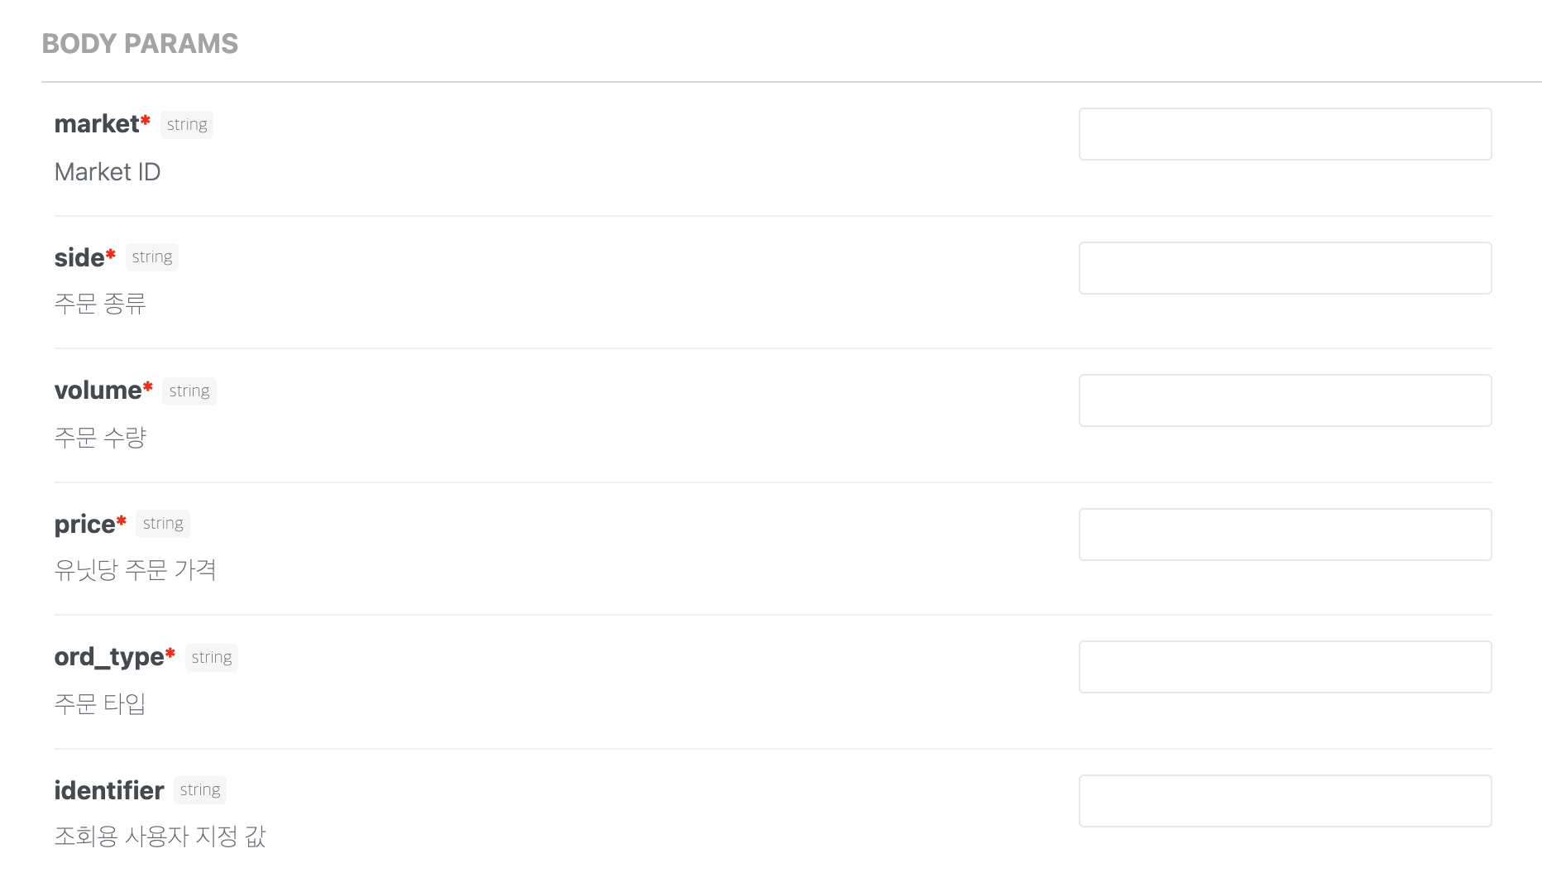The height and width of the screenshot is (892, 1542).
Task: Click the identifier parameter label
Action: click(109, 791)
